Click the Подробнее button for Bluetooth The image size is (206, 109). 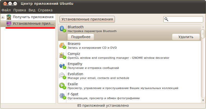(x=81, y=37)
